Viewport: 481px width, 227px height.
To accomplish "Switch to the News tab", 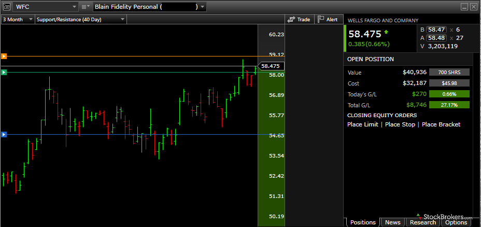I will [x=393, y=222].
